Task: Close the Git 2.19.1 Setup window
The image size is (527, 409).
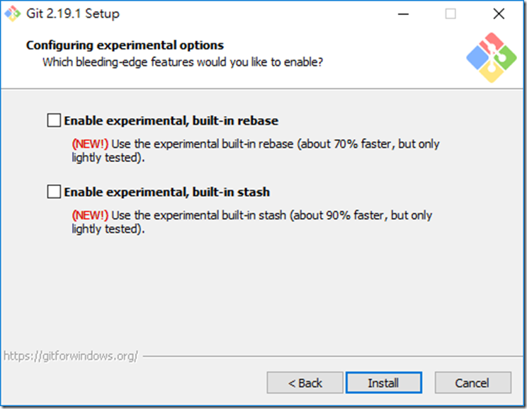Action: pyautogui.click(x=499, y=14)
